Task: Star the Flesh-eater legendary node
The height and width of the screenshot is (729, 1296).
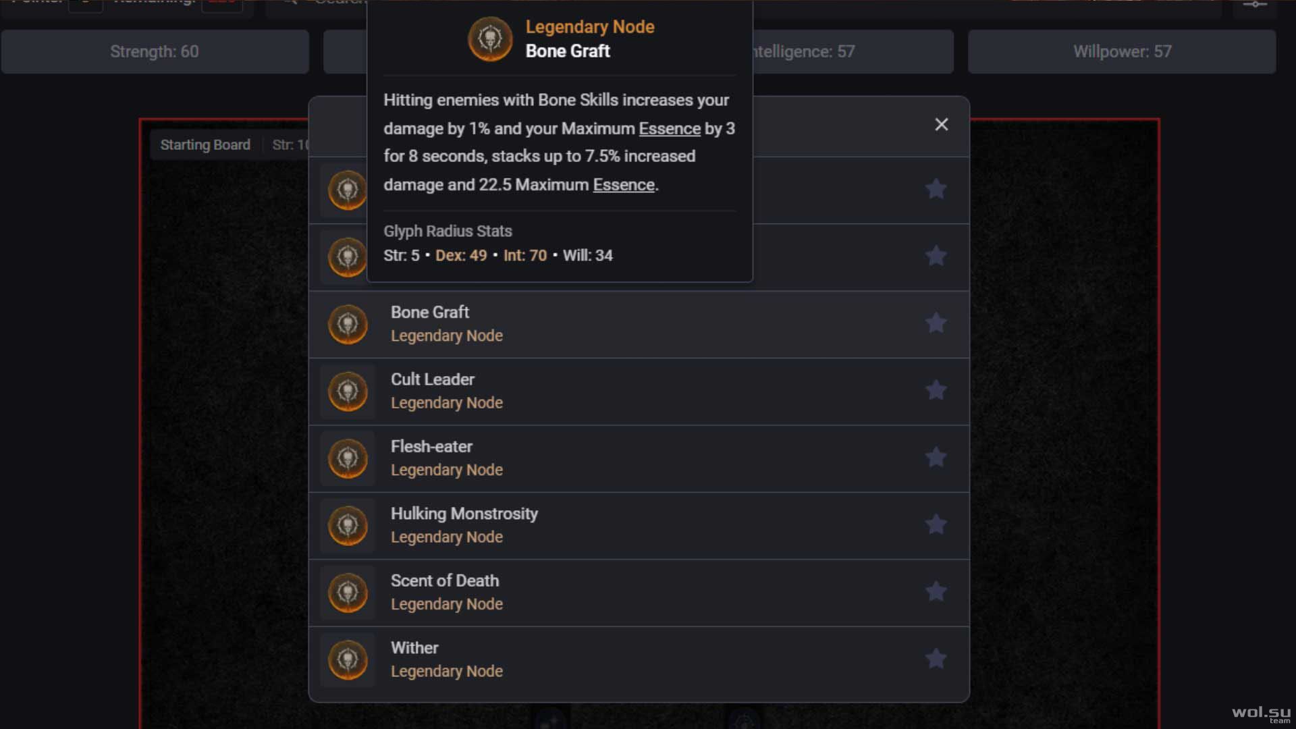Action: (x=936, y=457)
